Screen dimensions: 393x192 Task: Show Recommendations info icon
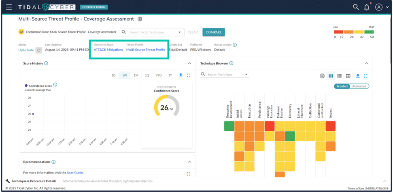click(x=54, y=162)
